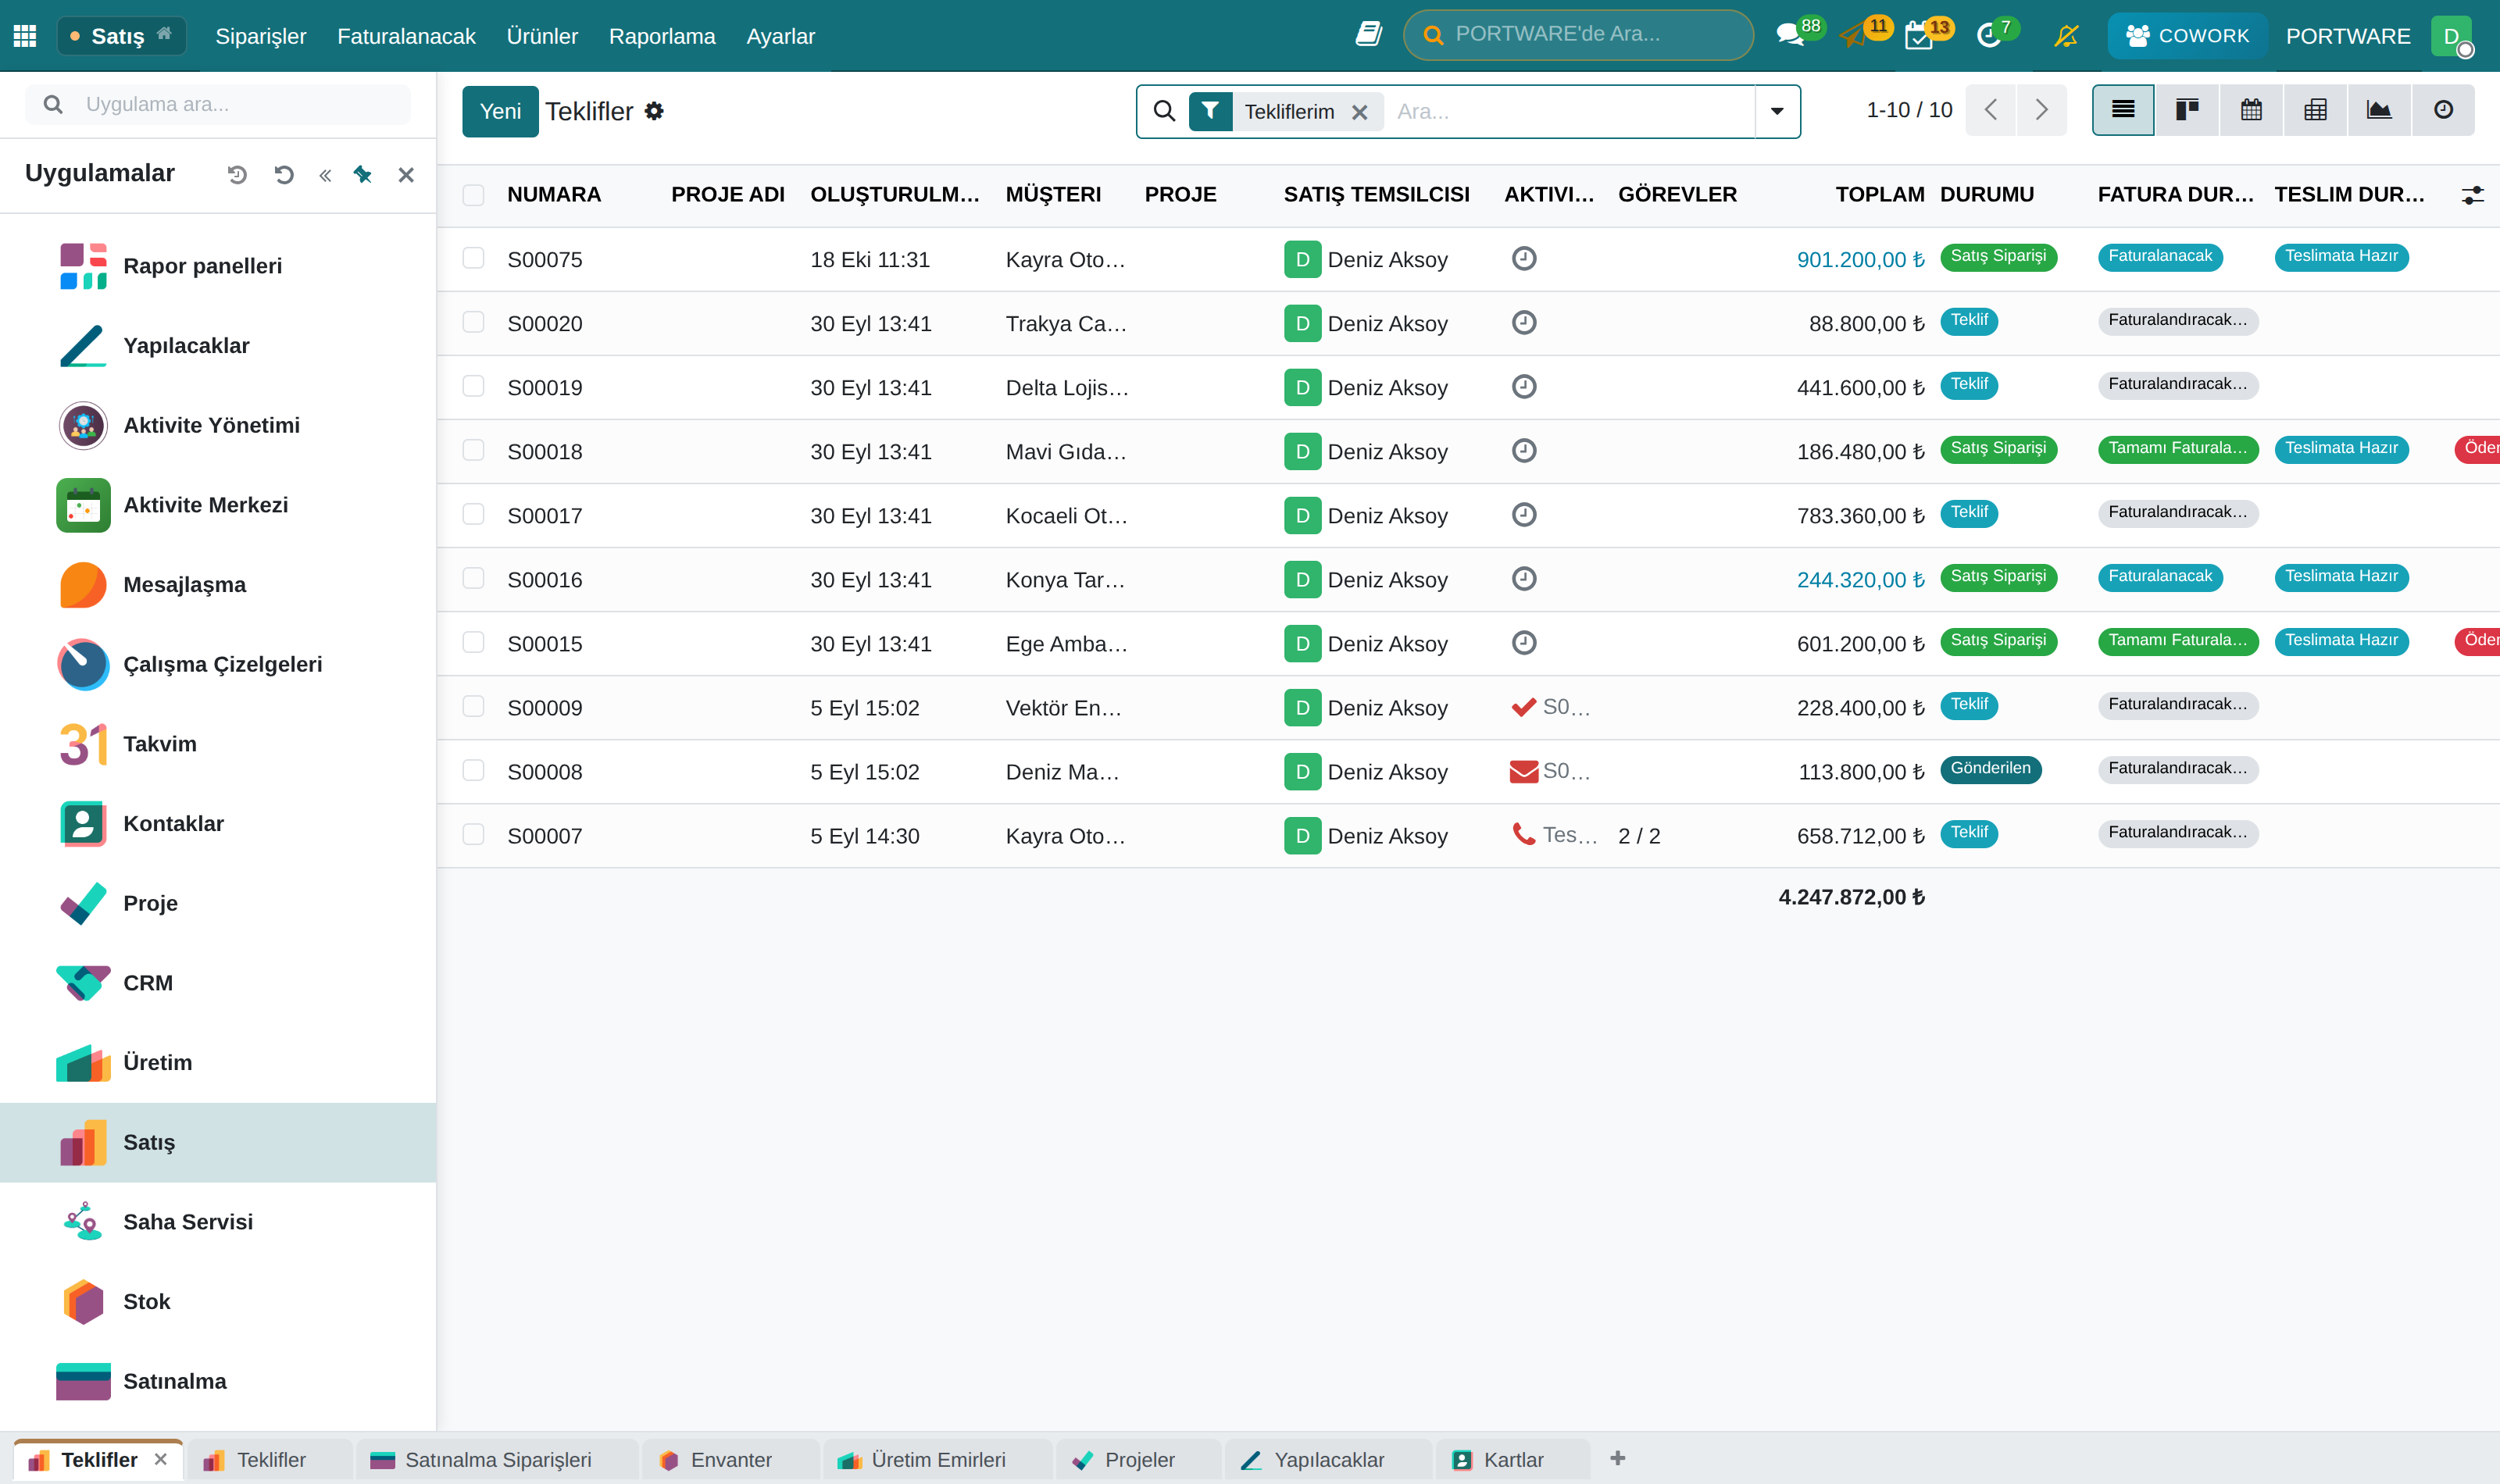Pin the Uygulamalar sidebar panel
The image size is (2500, 1484).
(363, 175)
